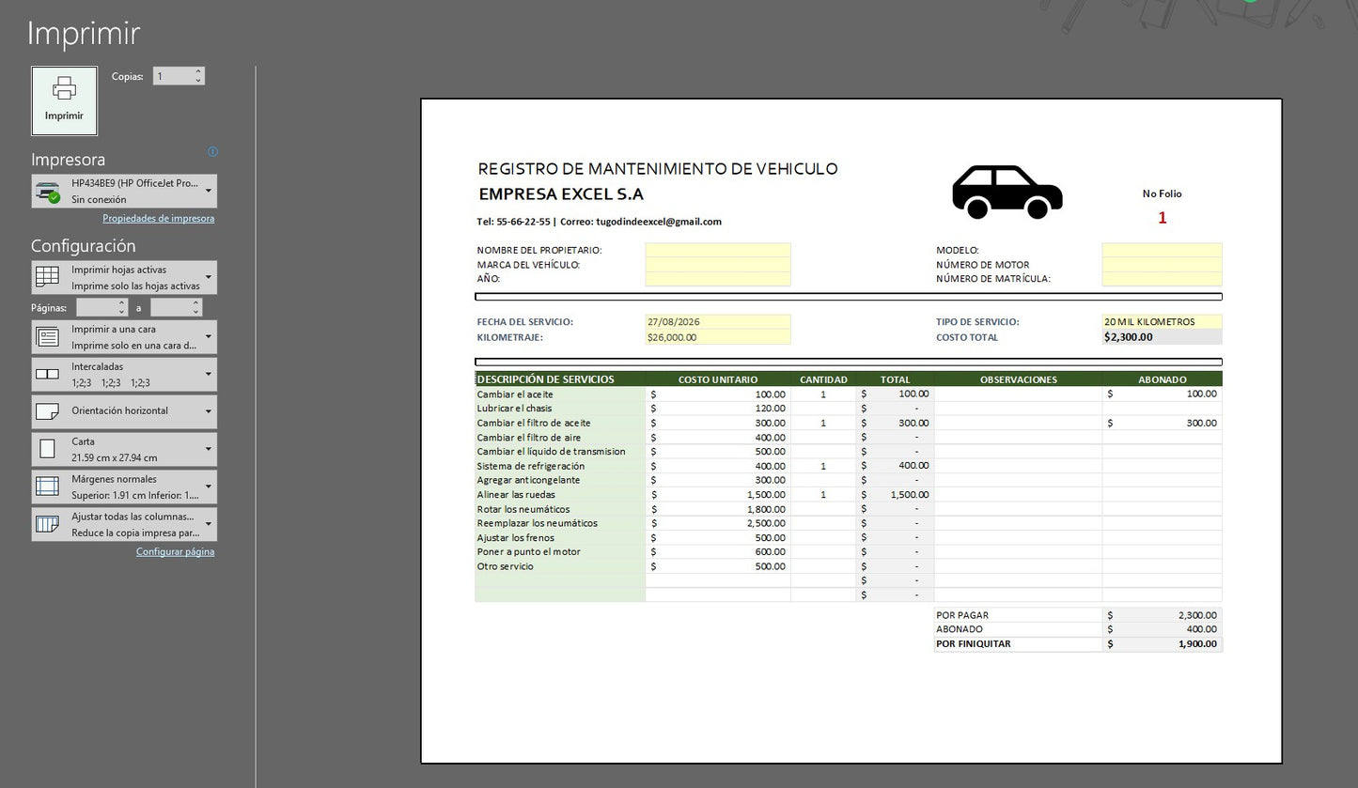Image resolution: width=1358 pixels, height=788 pixels.
Task: Click the car image in the preview
Action: (x=1007, y=192)
